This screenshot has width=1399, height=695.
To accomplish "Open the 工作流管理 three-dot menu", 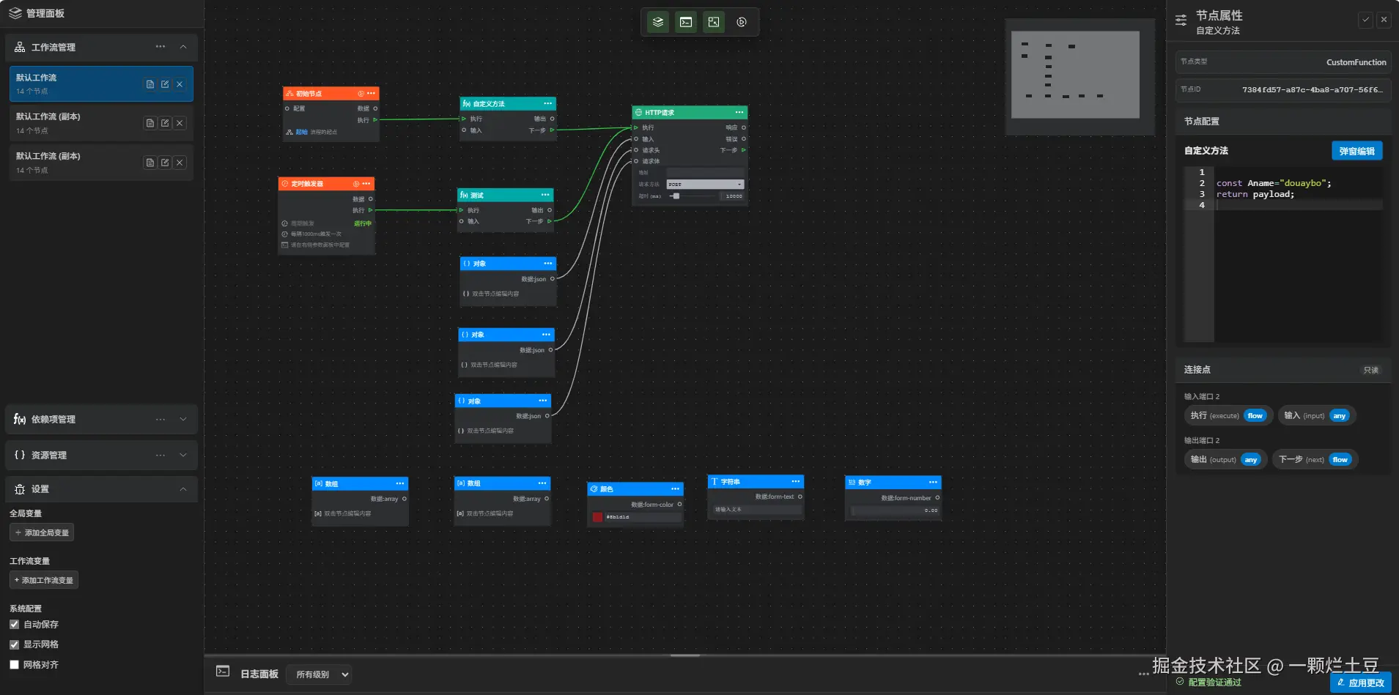I will [x=160, y=47].
